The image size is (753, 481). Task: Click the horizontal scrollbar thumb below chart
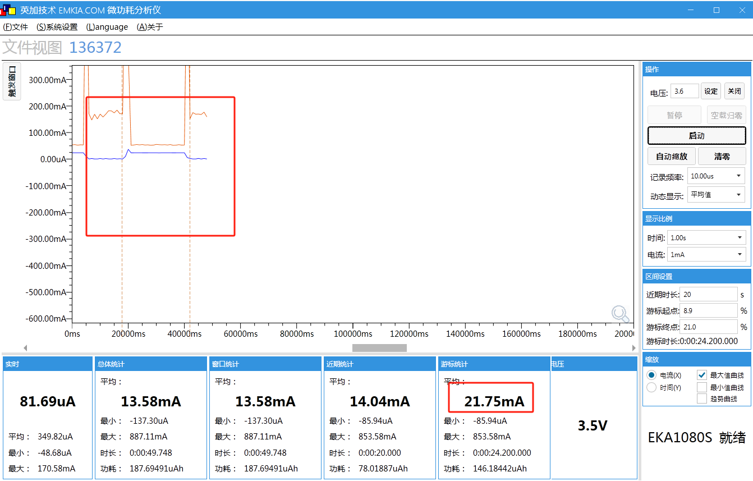[x=379, y=348]
